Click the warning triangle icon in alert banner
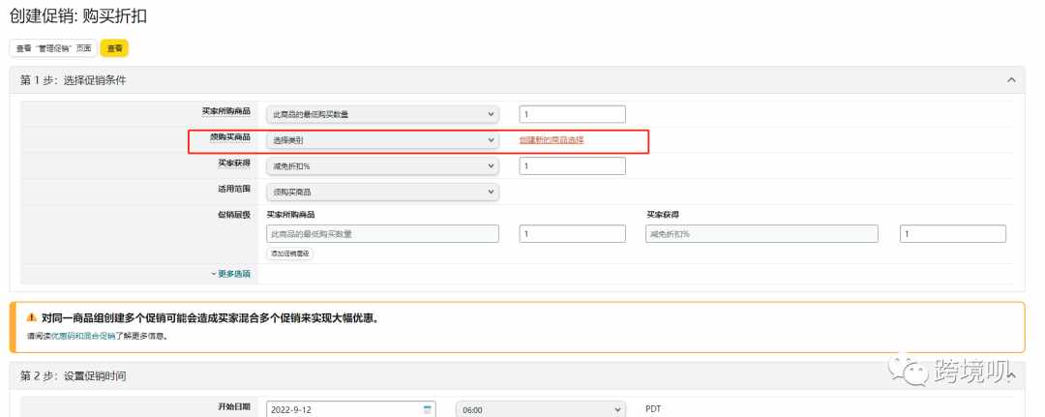1045x417 pixels. tap(31, 317)
